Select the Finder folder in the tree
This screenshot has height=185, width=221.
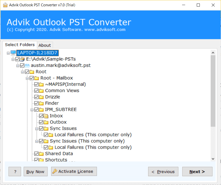(x=52, y=103)
